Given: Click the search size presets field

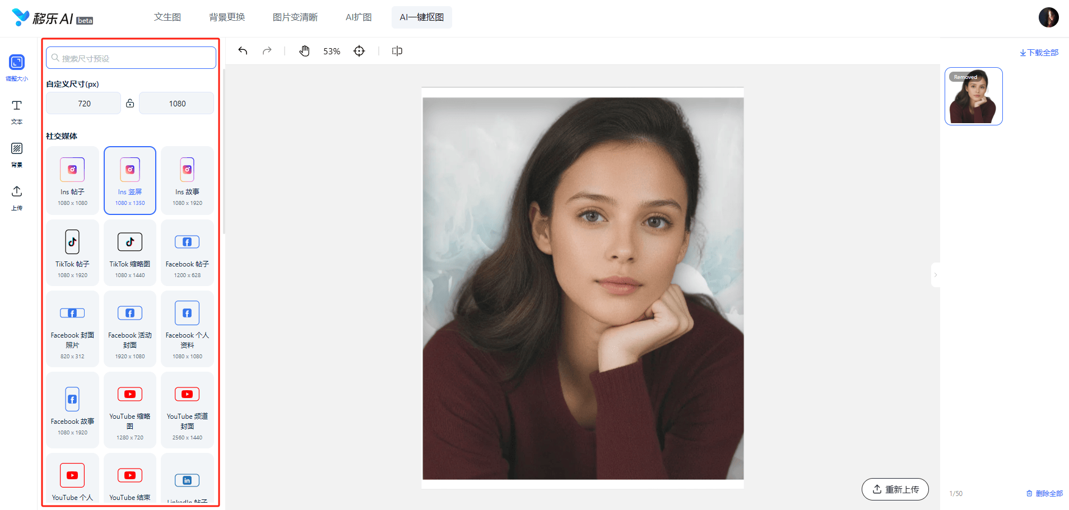Looking at the screenshot, I should pos(131,58).
